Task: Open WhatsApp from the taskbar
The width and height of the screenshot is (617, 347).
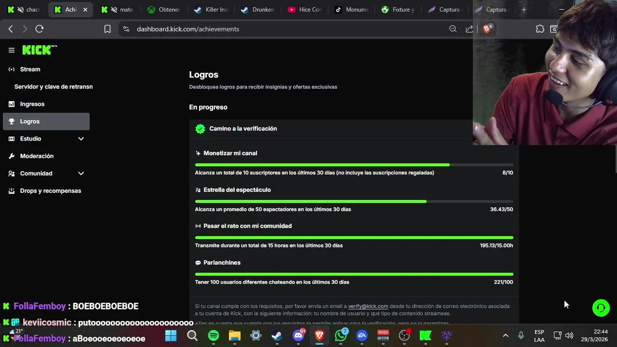Action: click(x=341, y=335)
